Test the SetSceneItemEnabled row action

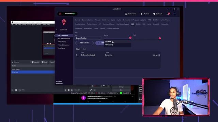pos(154,55)
